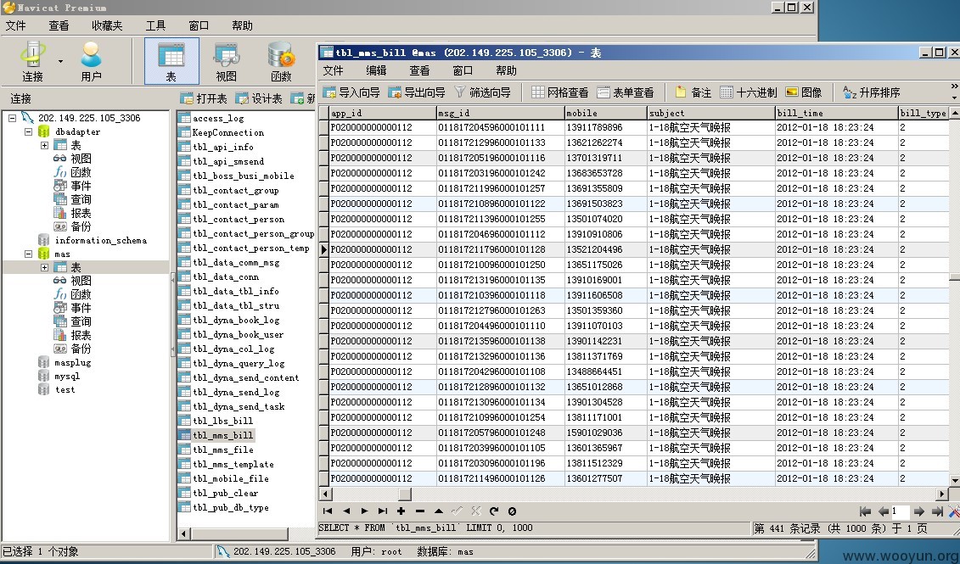Click 升序排序 (Sort Ascending)
Image resolution: width=960 pixels, height=564 pixels.
(x=871, y=92)
